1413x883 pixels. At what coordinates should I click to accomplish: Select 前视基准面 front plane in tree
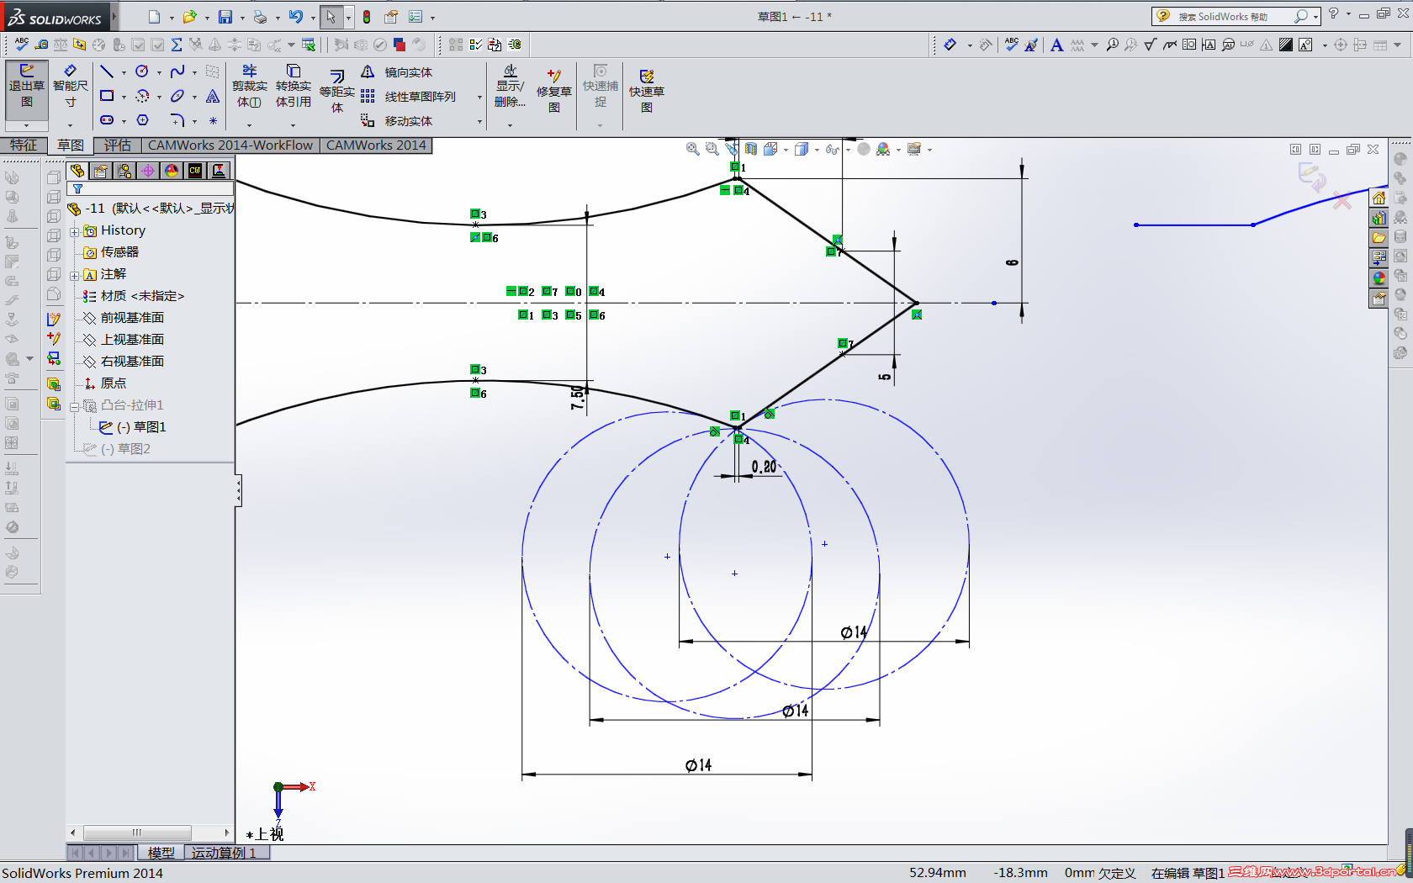click(x=124, y=318)
